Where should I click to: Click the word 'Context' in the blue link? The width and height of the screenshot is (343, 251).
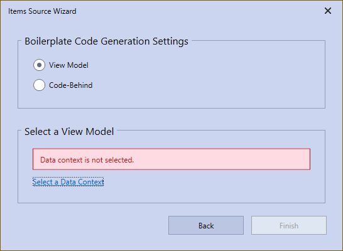pos(90,182)
